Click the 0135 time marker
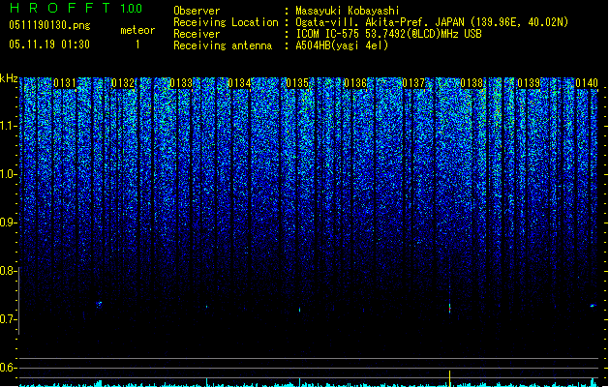 point(297,83)
